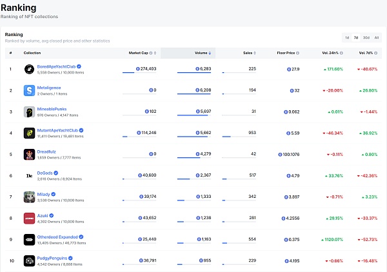Sort by the Sales column header
The height and width of the screenshot is (272, 387).
coord(248,52)
